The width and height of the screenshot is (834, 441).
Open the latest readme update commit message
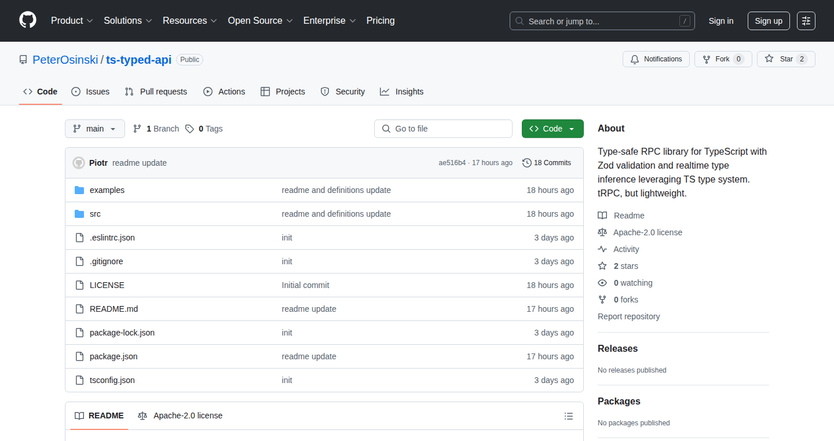click(x=140, y=163)
